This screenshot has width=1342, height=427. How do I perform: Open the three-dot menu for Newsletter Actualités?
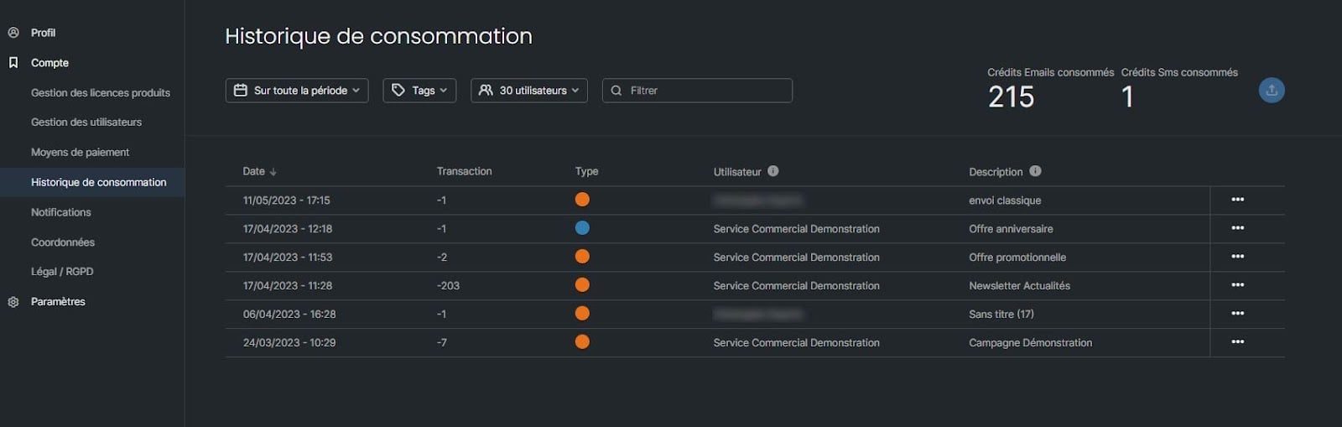(1237, 285)
